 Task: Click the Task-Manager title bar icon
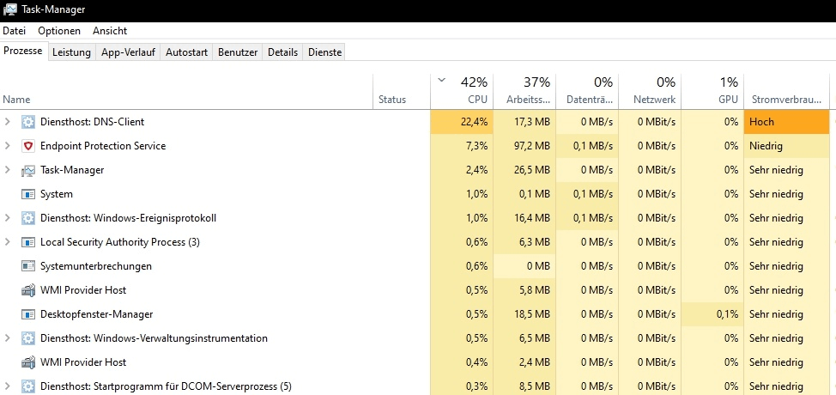point(10,9)
